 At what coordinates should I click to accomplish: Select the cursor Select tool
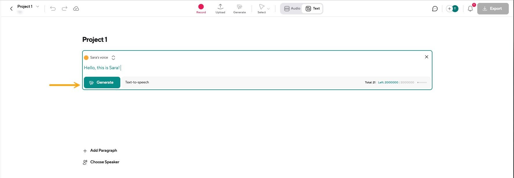pyautogui.click(x=261, y=8)
